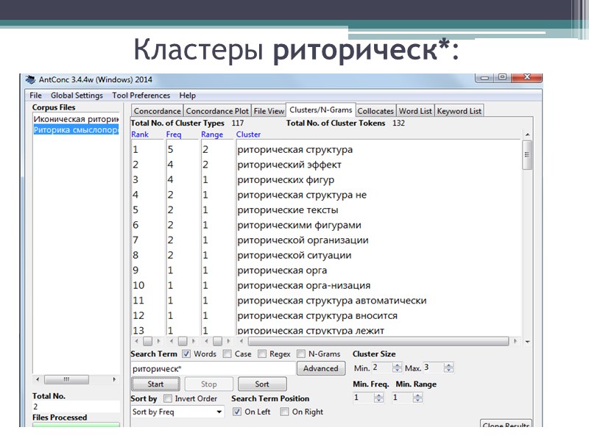589x441 pixels.
Task: Click the Sort button
Action: coord(262,384)
